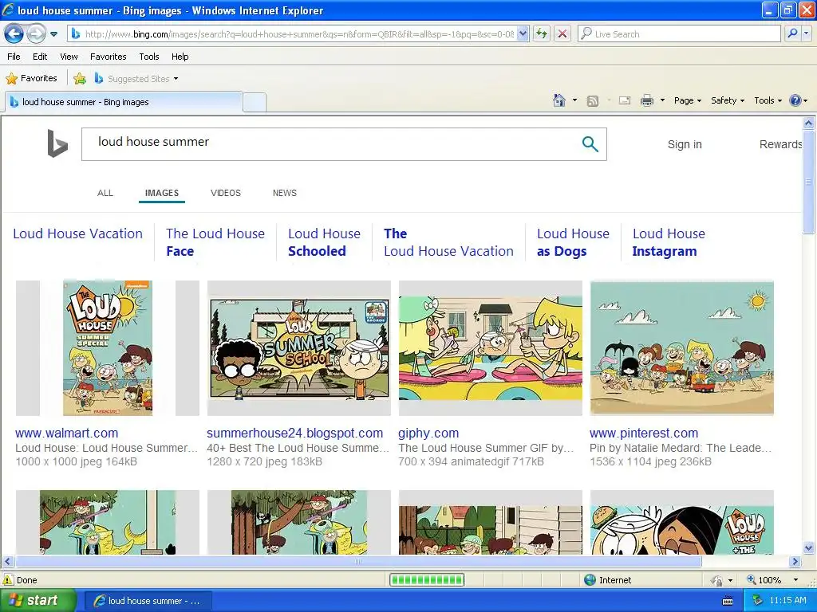
Task: Visit the giphy.com source link
Action: pos(428,433)
